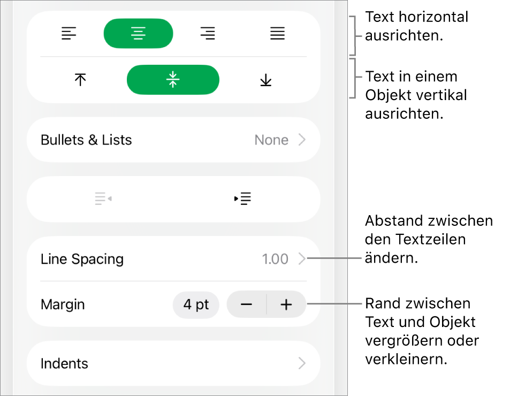This screenshot has width=510, height=396.
Task: Align text to top of object
Action: pos(80,80)
